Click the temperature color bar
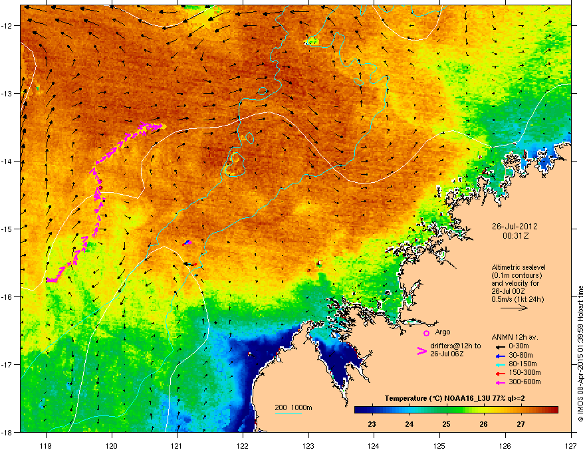The width and height of the screenshot is (585, 452). point(456,409)
